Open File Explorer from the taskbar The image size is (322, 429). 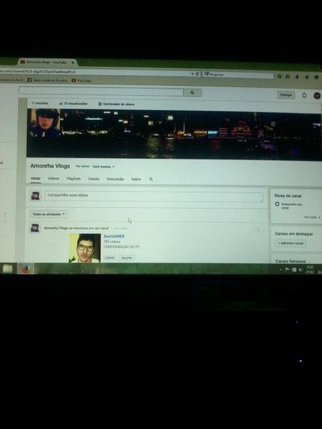pos(7,269)
